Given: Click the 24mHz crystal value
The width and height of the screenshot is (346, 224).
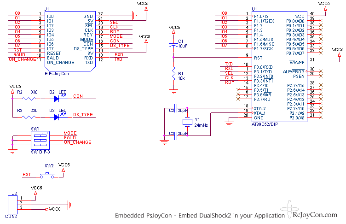Looking at the screenshot, I should click(x=201, y=125).
